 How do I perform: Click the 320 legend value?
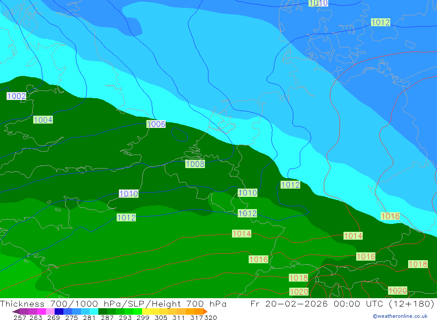[211, 317]
